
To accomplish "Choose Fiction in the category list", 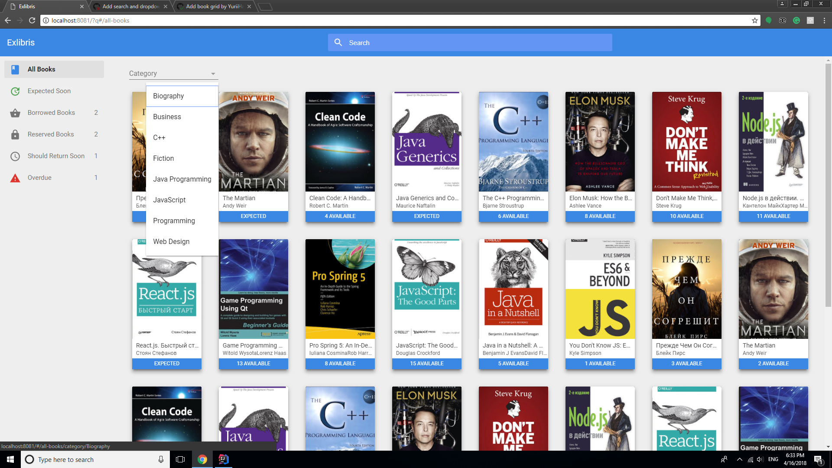I will 182,158.
